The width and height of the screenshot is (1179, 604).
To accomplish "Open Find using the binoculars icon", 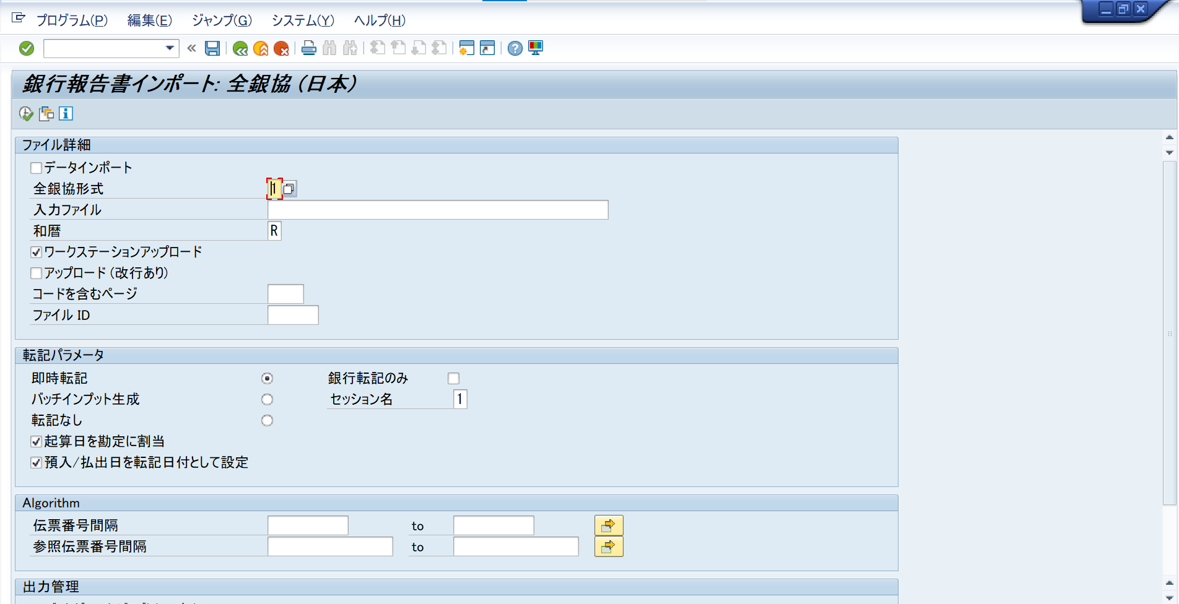I will pyautogui.click(x=330, y=48).
